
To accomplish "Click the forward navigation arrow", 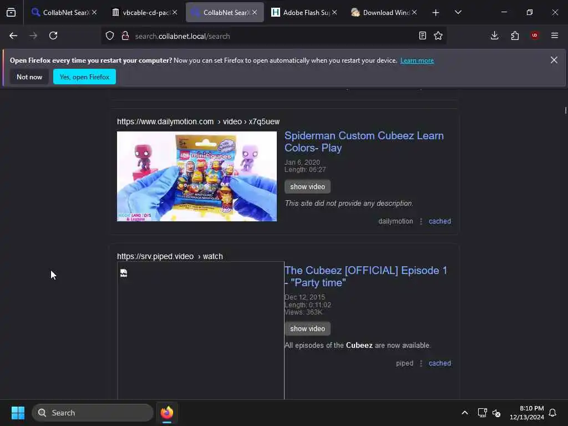I will [33, 35].
